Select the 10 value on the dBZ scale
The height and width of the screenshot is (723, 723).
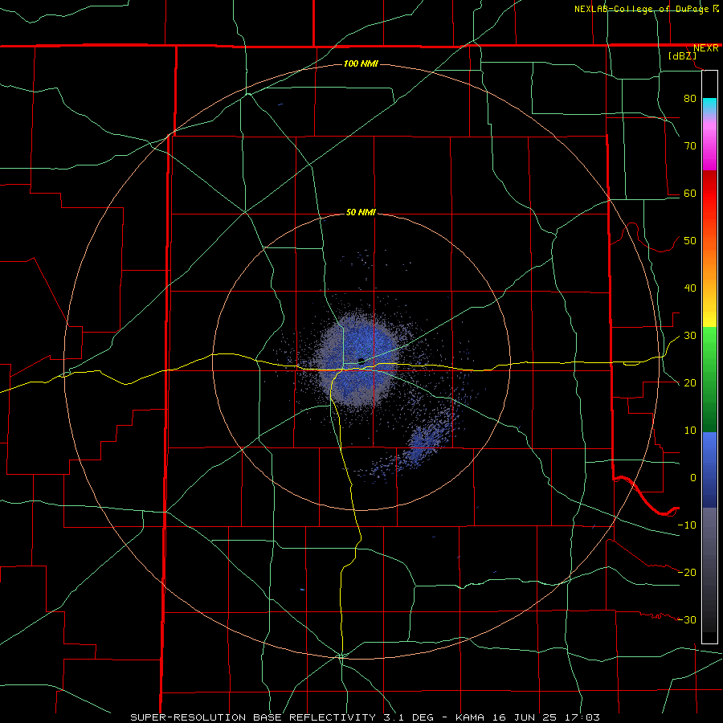click(x=690, y=431)
